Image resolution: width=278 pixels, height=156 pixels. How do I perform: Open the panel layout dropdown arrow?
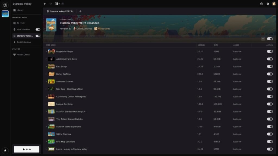(62, 4)
